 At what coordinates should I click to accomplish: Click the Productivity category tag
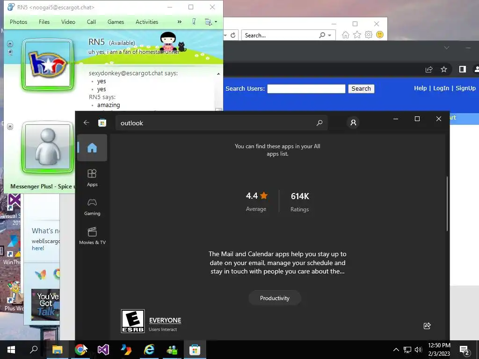(x=275, y=298)
